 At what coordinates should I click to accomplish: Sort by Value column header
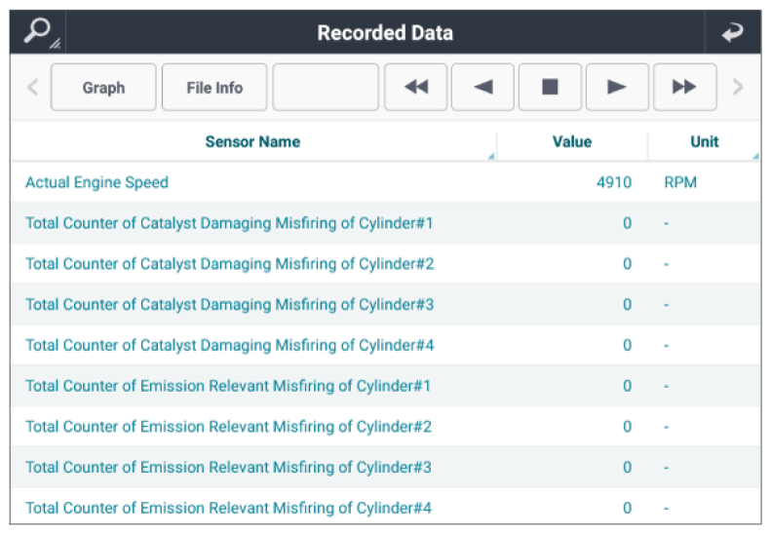click(x=572, y=142)
